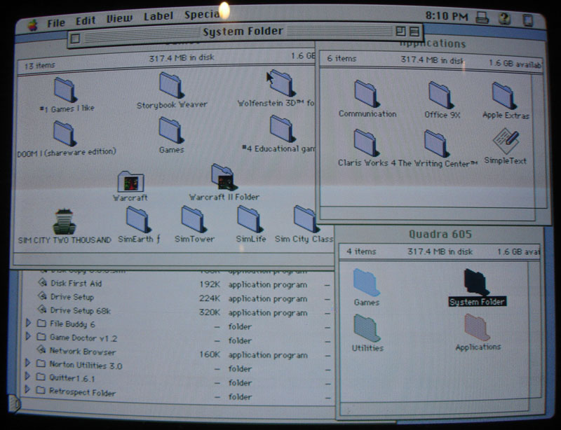Select Applications folder in Quadra 605 window
561x430 pixels.
[478, 328]
